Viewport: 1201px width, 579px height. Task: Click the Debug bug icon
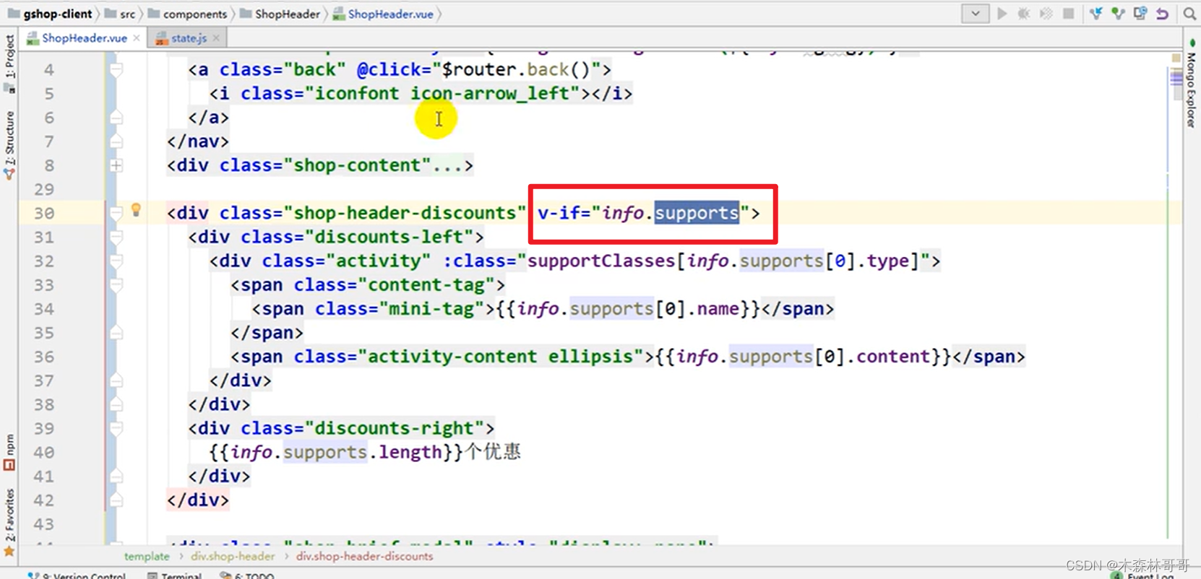pyautogui.click(x=1024, y=14)
